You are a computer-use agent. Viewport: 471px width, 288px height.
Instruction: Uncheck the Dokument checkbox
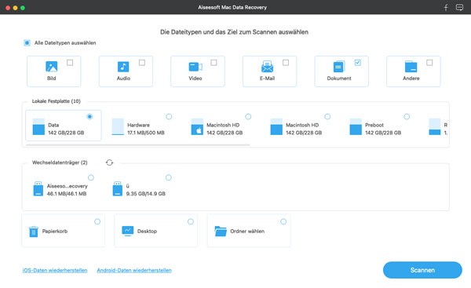coord(358,63)
